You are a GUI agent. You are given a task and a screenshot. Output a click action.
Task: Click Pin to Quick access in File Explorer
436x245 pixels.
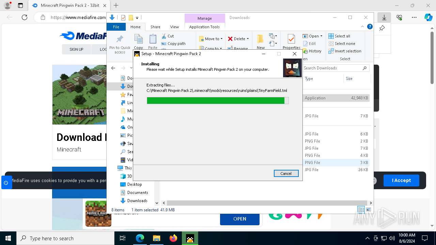coord(120,44)
